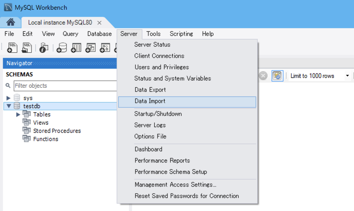Viewport: 354px width, 211px height.
Task: Open the View menu
Action: [x=48, y=34]
